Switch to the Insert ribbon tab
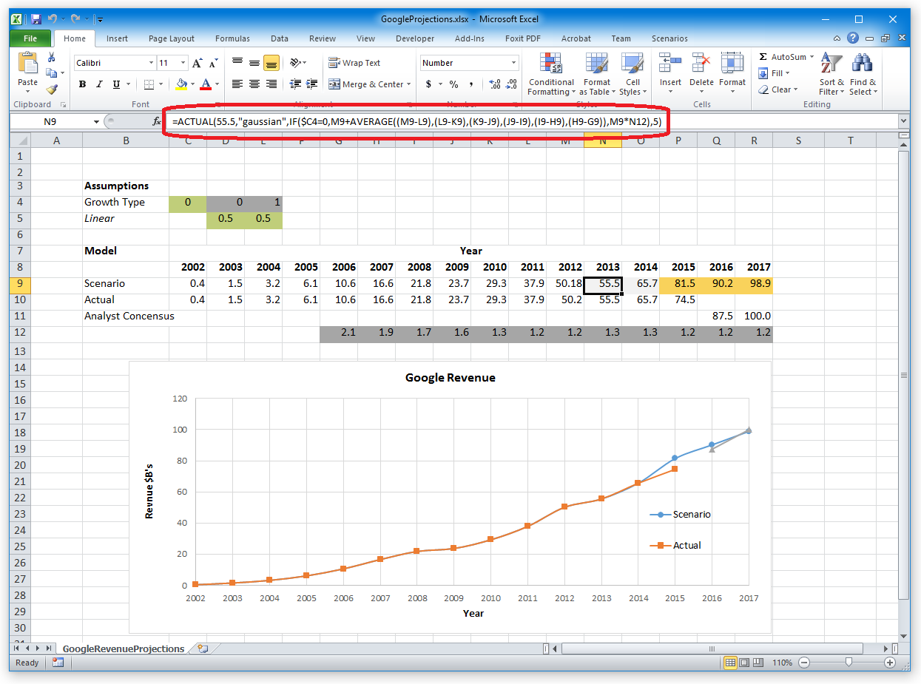The width and height of the screenshot is (921, 684). pyautogui.click(x=117, y=38)
